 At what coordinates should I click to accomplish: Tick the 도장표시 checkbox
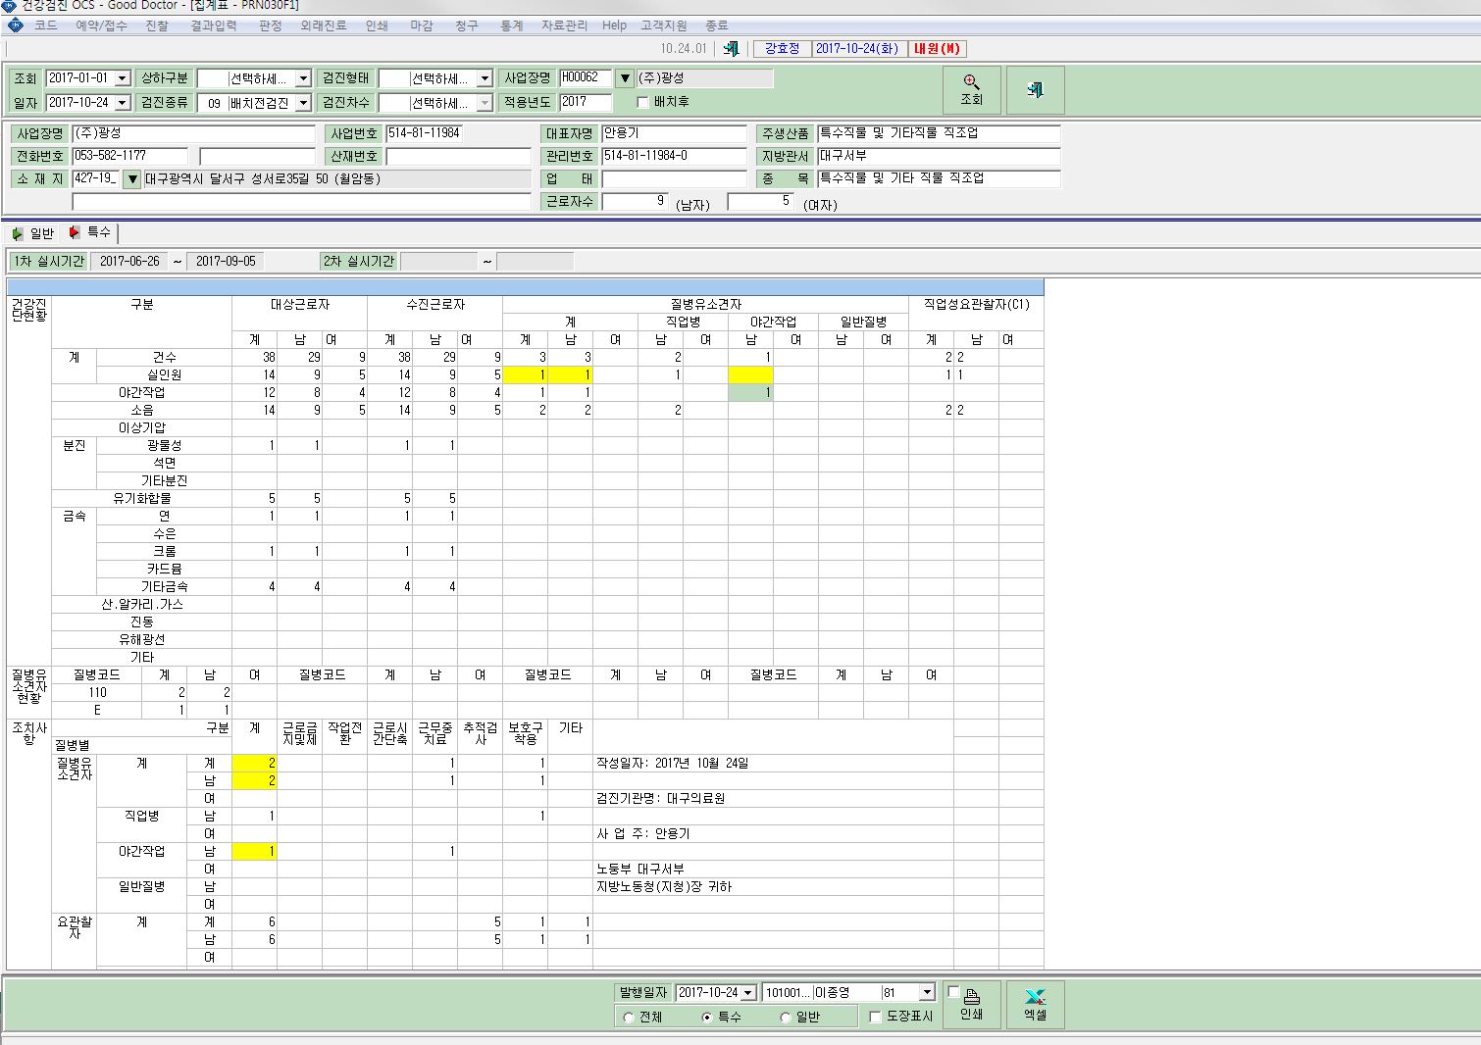pyautogui.click(x=876, y=1018)
